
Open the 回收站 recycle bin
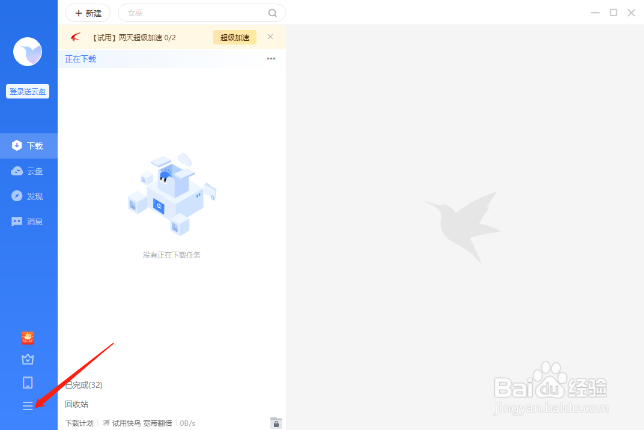76,404
